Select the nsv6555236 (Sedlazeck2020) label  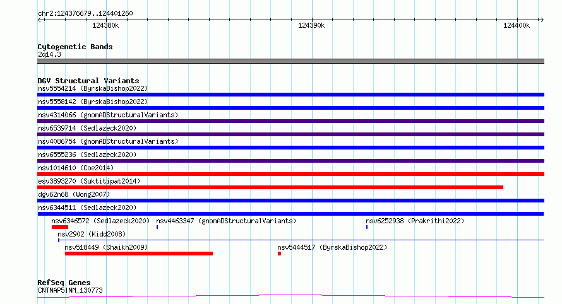pyautogui.click(x=87, y=155)
